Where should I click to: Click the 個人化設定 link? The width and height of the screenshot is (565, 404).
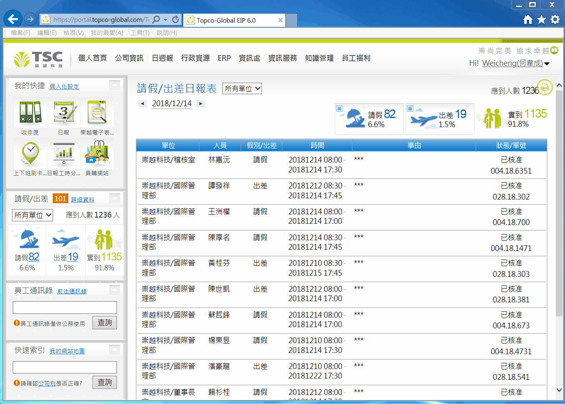coord(64,86)
